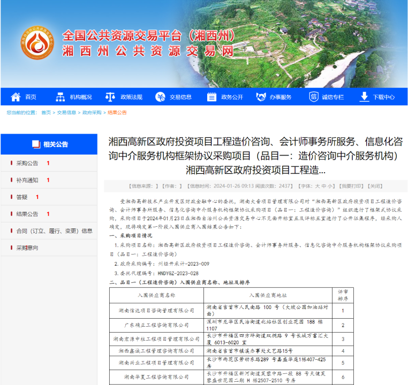Click 关闭 to close the page

click(375, 186)
